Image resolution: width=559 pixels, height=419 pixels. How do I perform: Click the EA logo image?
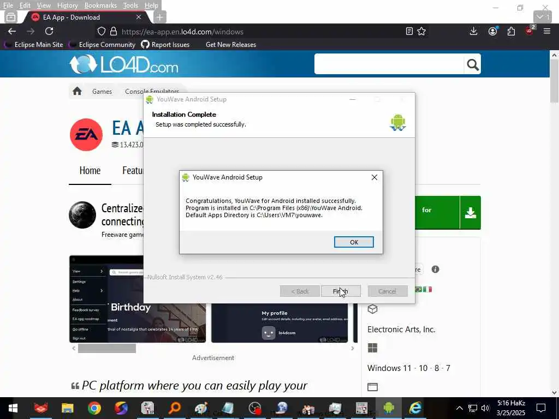point(86,135)
